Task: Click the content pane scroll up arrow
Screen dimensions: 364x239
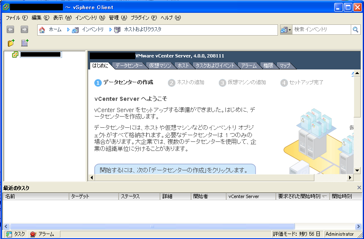Action: [x=357, y=74]
